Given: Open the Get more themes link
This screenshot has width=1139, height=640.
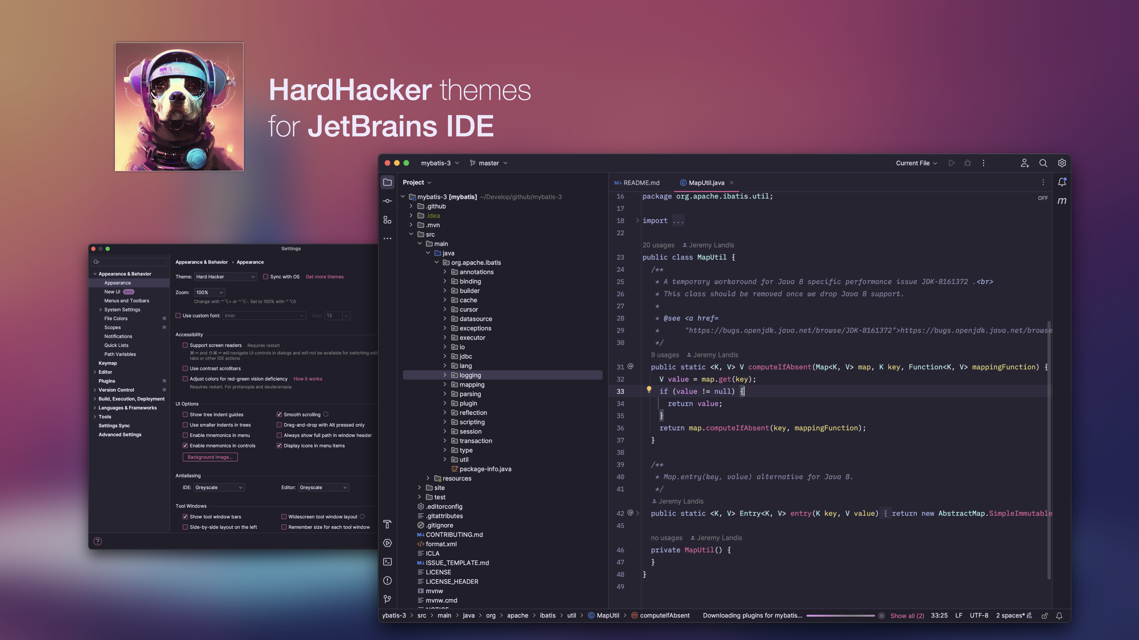Looking at the screenshot, I should pyautogui.click(x=324, y=277).
